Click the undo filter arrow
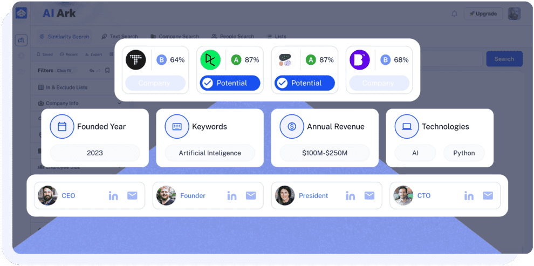 [x=92, y=71]
